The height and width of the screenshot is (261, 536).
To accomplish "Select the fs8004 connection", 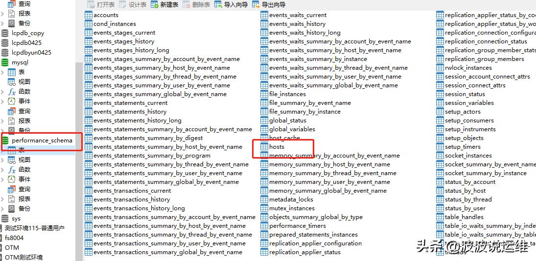I will tap(14, 238).
